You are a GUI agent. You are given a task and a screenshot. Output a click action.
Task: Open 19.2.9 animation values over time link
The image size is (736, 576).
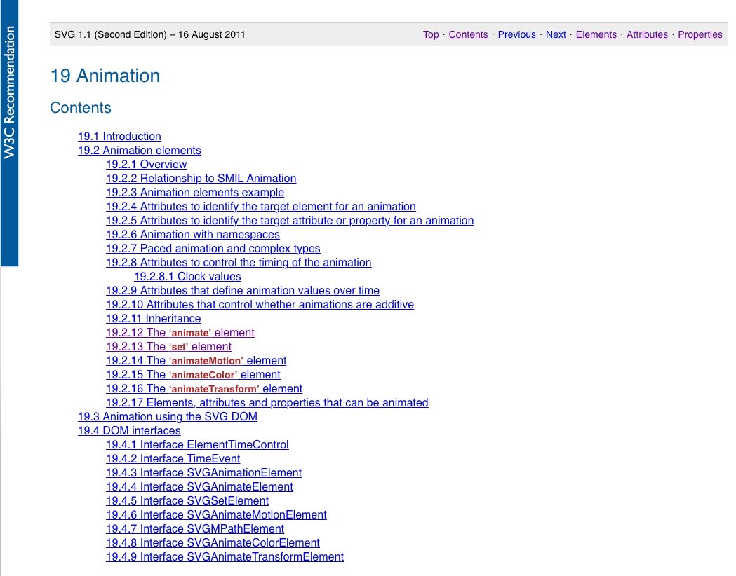click(243, 291)
